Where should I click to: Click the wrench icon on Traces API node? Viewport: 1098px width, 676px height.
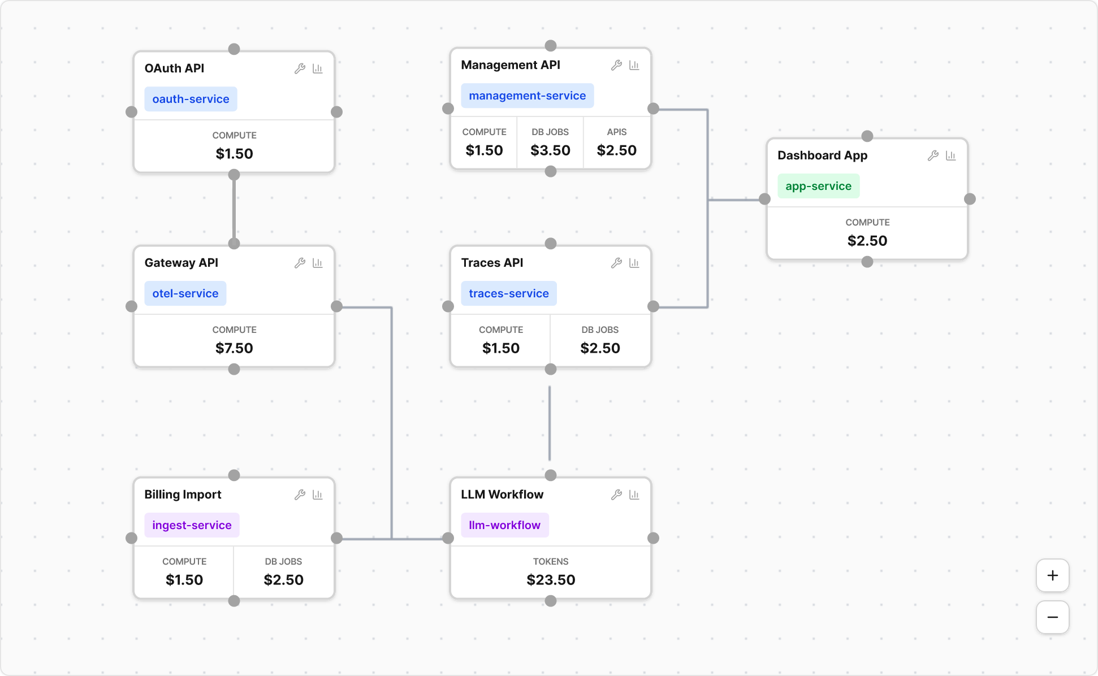(616, 263)
